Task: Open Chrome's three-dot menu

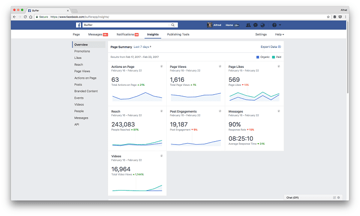Action: pos(345,17)
